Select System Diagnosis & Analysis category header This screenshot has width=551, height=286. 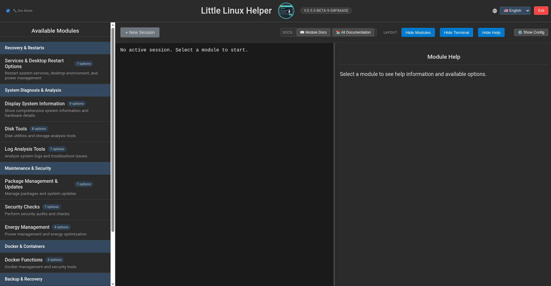point(55,90)
